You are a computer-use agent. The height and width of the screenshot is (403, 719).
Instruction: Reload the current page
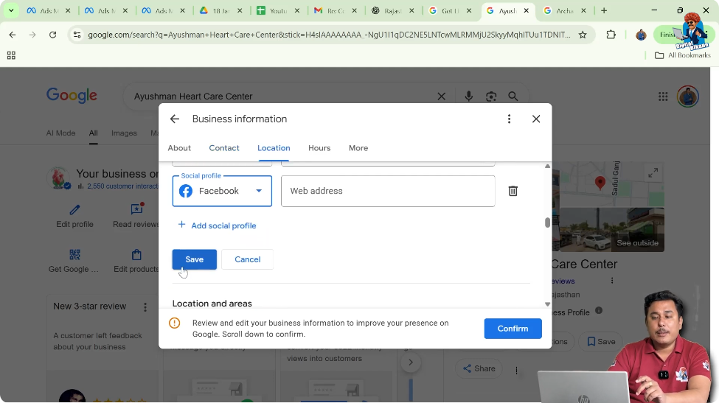(x=53, y=35)
